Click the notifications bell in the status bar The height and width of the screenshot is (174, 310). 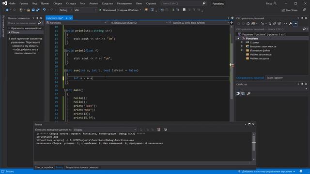coord(301,172)
